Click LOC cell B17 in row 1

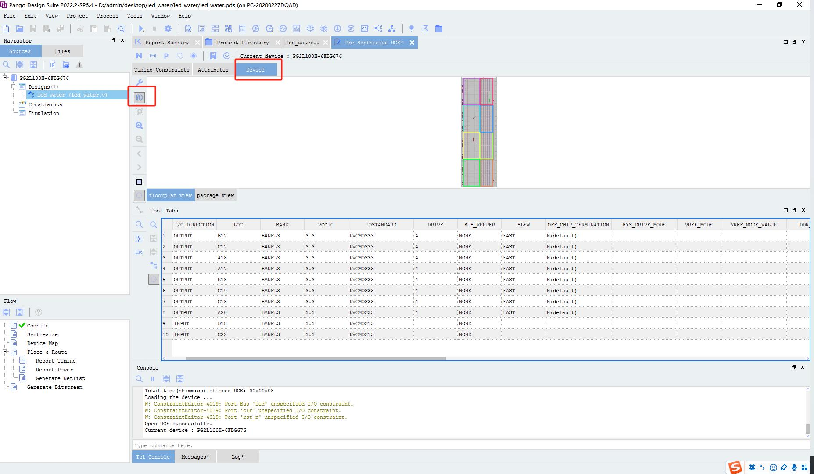click(x=238, y=236)
